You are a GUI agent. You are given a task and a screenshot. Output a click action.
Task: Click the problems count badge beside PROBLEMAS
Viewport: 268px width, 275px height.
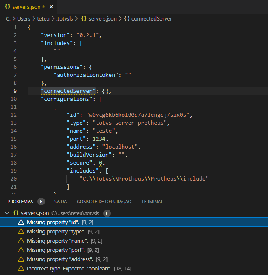[x=41, y=202]
